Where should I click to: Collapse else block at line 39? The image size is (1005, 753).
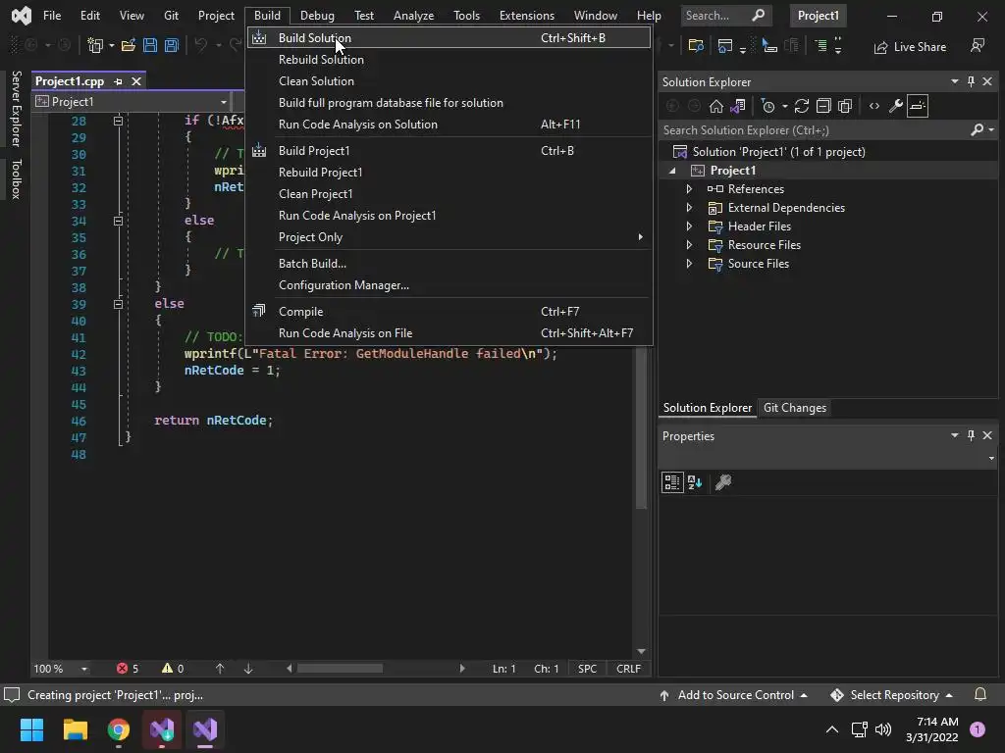[118, 304]
